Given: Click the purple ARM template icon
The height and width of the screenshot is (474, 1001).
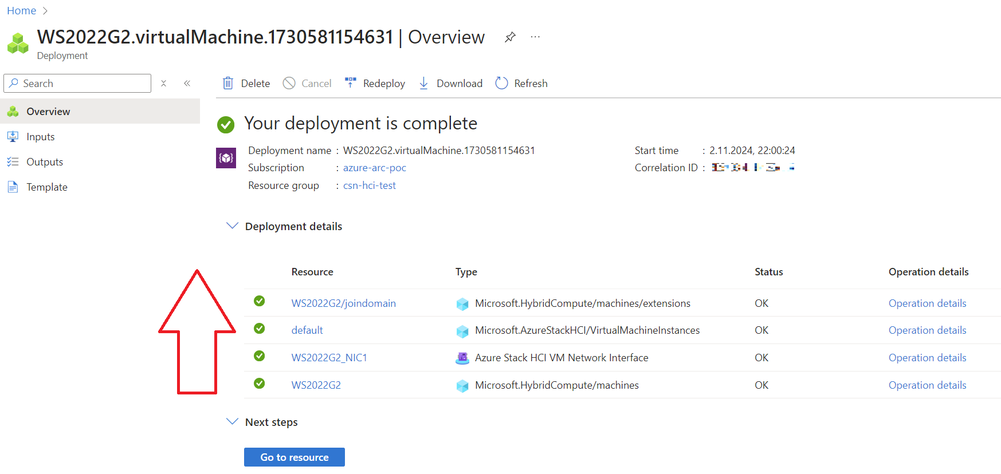Looking at the screenshot, I should pyautogui.click(x=226, y=158).
